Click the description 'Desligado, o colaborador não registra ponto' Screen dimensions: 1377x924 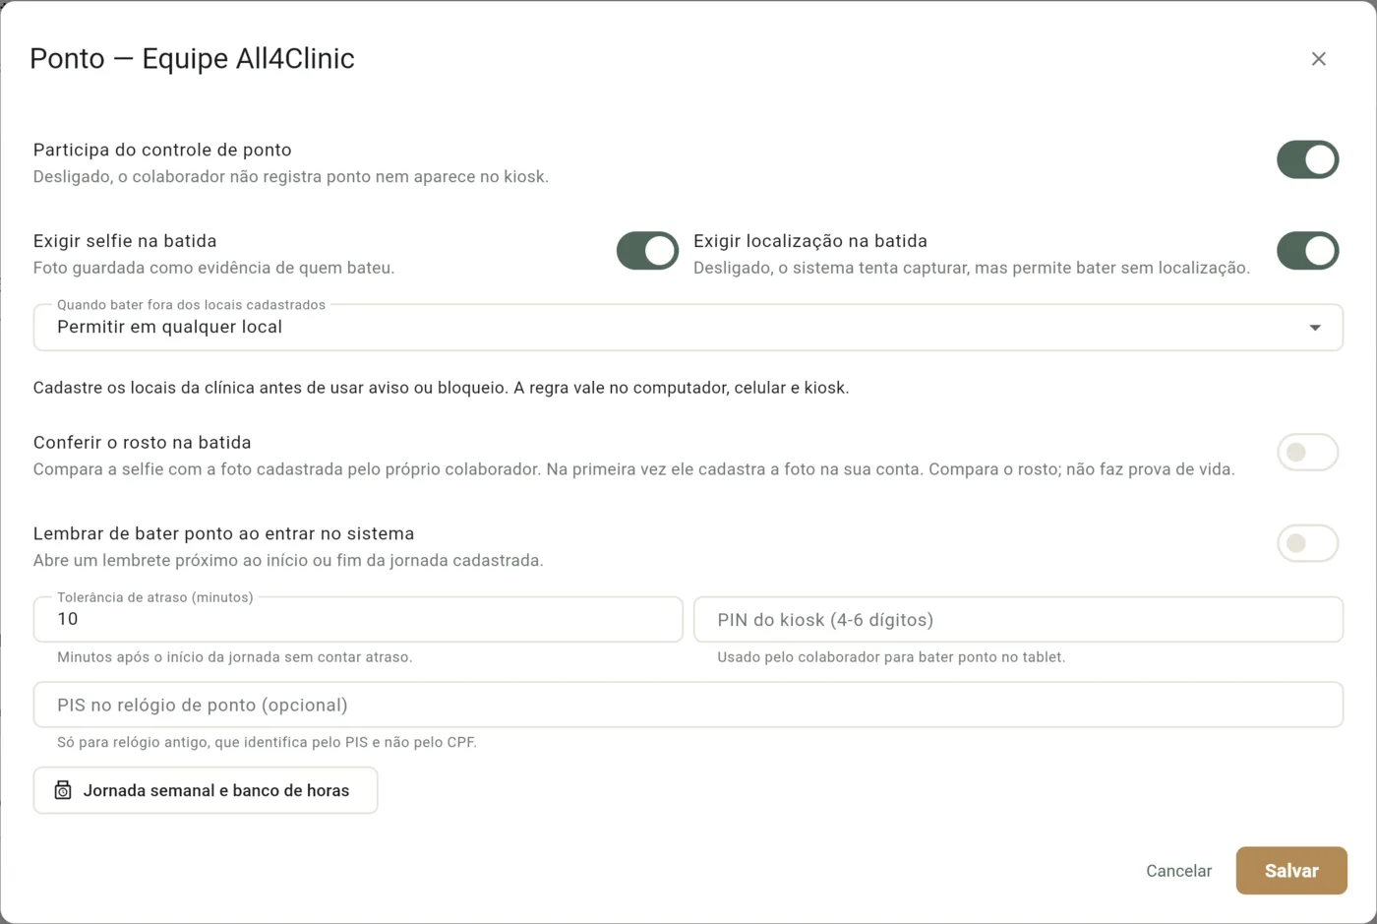coord(291,177)
